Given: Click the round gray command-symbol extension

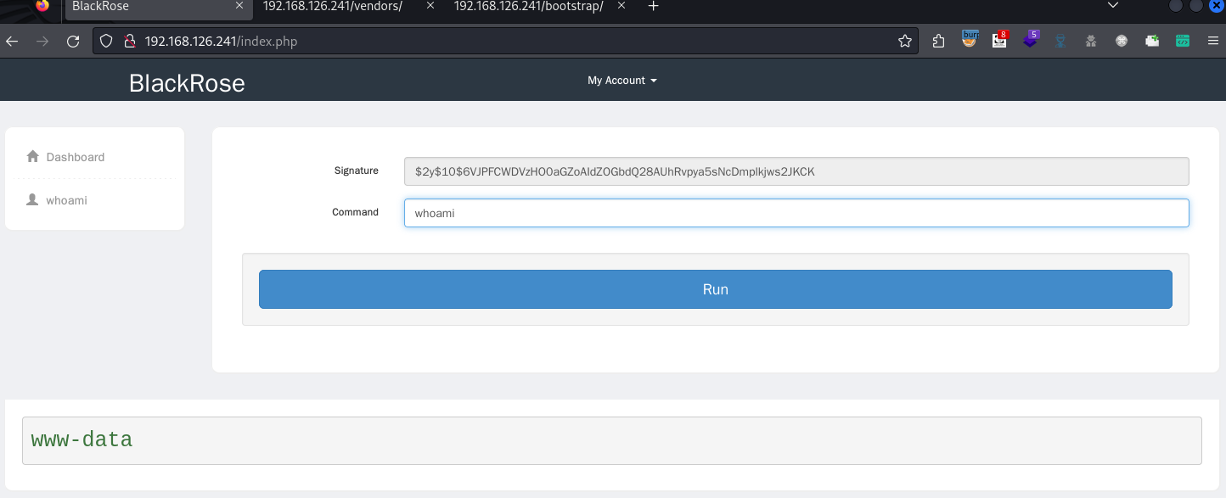Looking at the screenshot, I should (1122, 41).
